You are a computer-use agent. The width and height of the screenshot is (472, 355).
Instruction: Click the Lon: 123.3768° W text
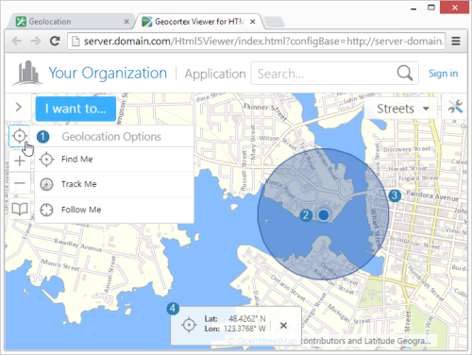(x=235, y=329)
